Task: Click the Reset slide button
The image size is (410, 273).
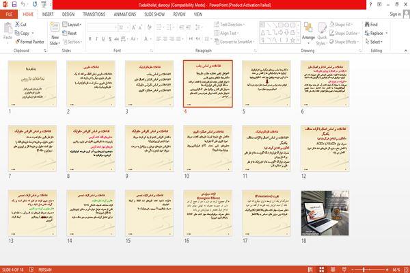Action: point(70,34)
